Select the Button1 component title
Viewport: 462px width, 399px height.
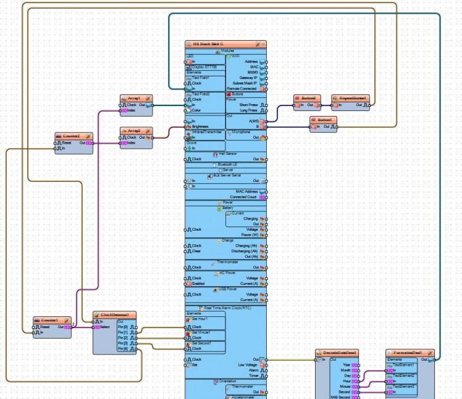click(x=324, y=120)
